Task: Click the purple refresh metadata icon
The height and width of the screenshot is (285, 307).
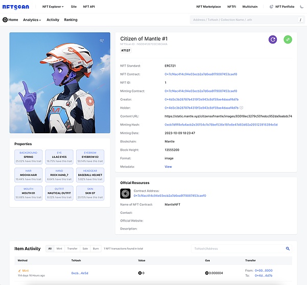Action: [273, 39]
